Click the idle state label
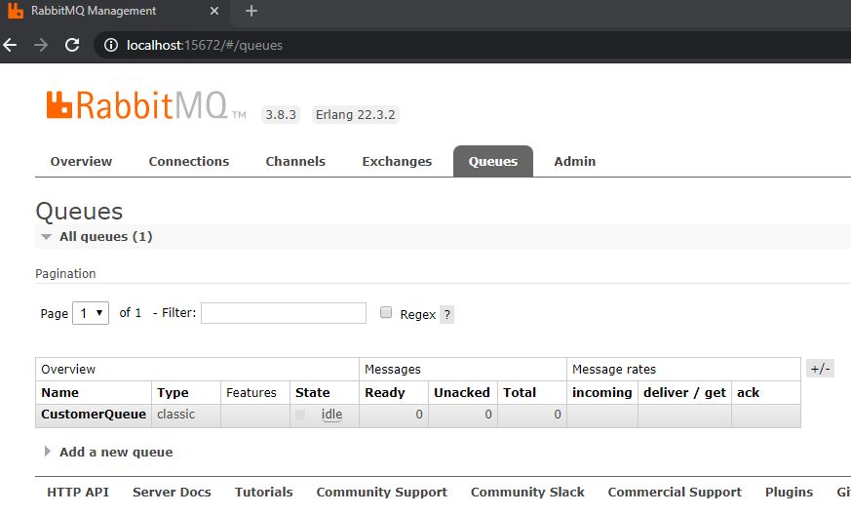This screenshot has height=515, width=851. [x=331, y=415]
